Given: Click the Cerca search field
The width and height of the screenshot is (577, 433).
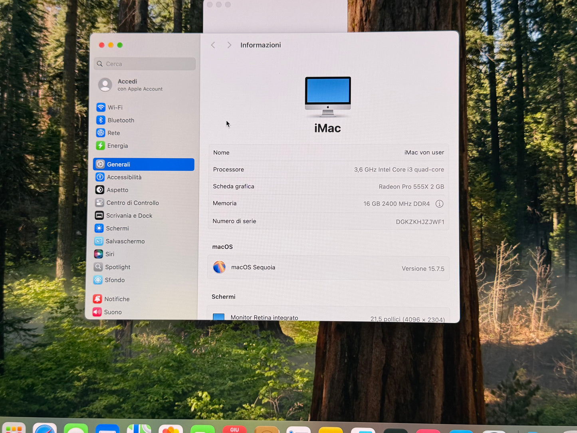Looking at the screenshot, I should [145, 64].
